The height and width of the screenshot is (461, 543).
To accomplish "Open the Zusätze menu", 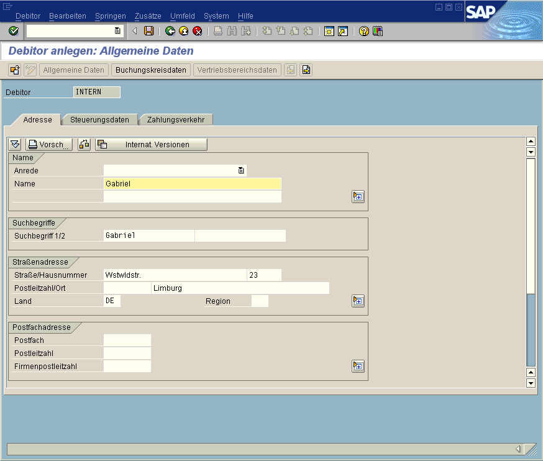I will pos(148,16).
